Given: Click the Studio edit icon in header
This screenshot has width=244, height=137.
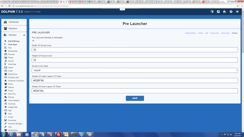Looking at the screenshot, I should point(218,12).
